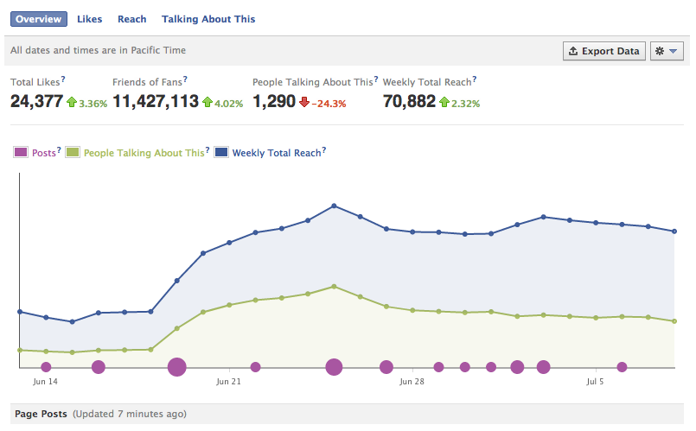Screen dimensions: 696x431
Task: Click the red down arrow showing -24.3%
Action: [x=304, y=102]
